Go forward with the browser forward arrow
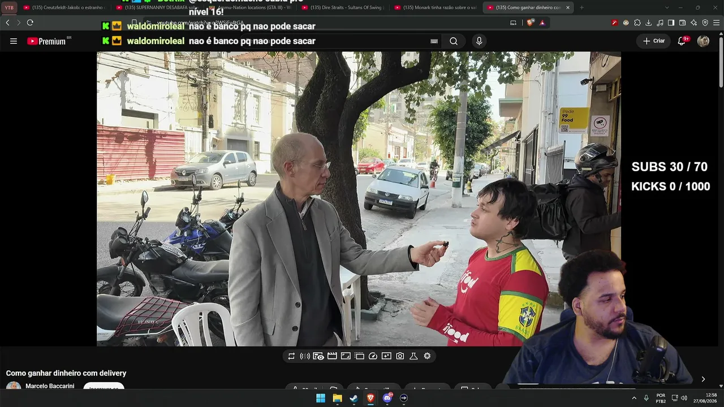The image size is (724, 407). (x=18, y=23)
